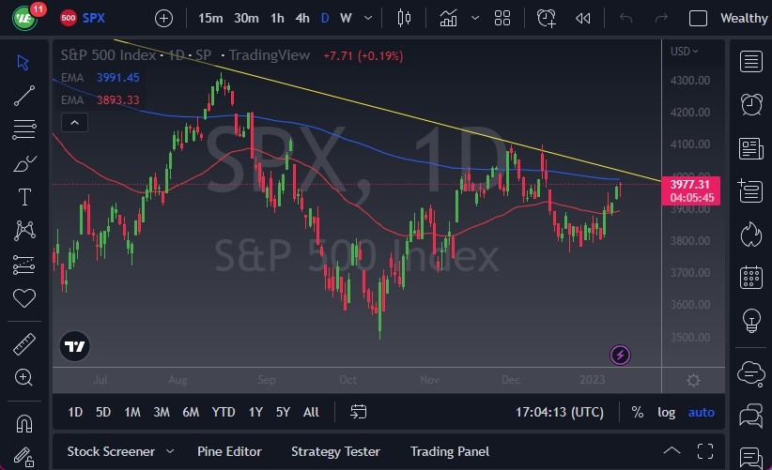Click the 3977.31 current price label

coord(696,184)
